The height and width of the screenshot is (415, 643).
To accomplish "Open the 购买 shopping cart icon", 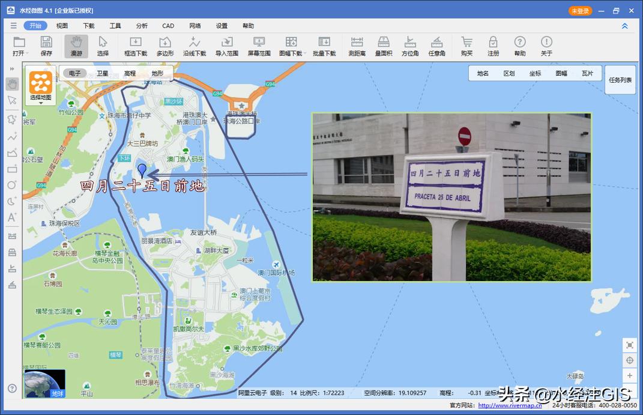I will (x=466, y=46).
